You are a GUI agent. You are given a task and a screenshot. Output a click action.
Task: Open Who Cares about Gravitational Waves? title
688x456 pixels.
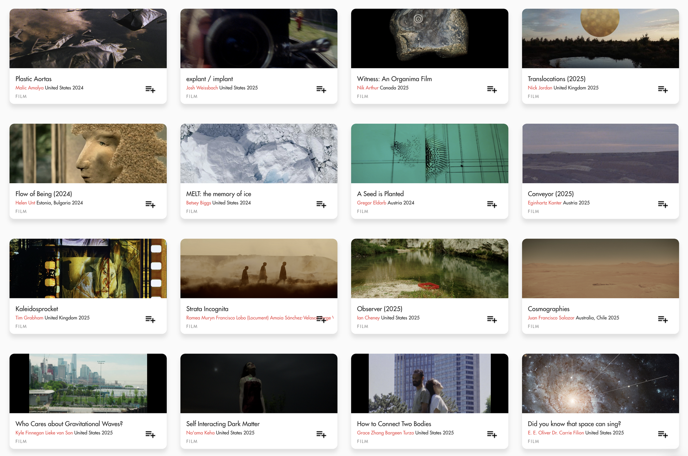point(69,424)
